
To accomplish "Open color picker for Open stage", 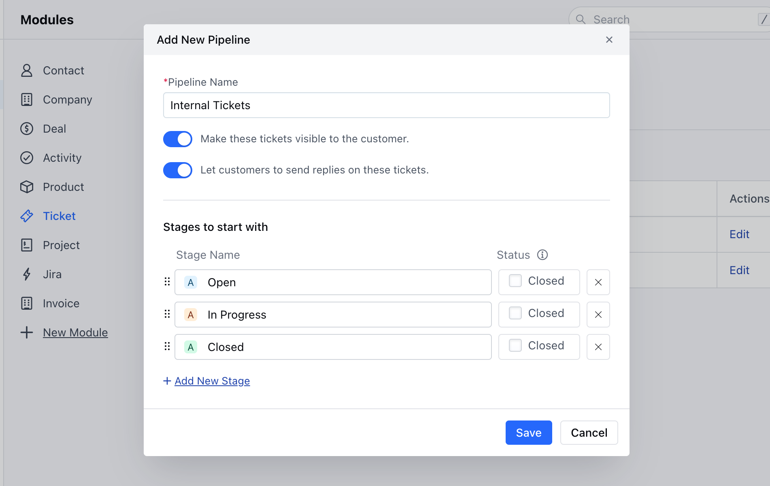I will pyautogui.click(x=191, y=282).
